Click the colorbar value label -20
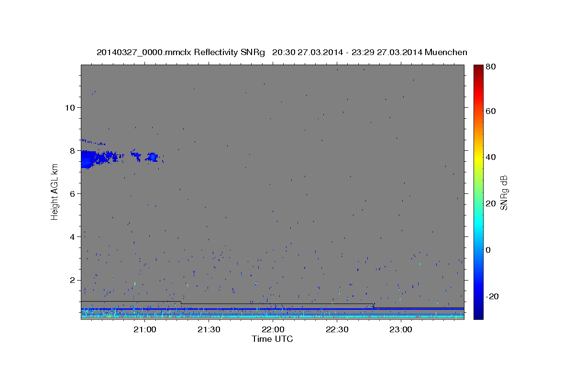This screenshot has width=574, height=383. (x=493, y=296)
